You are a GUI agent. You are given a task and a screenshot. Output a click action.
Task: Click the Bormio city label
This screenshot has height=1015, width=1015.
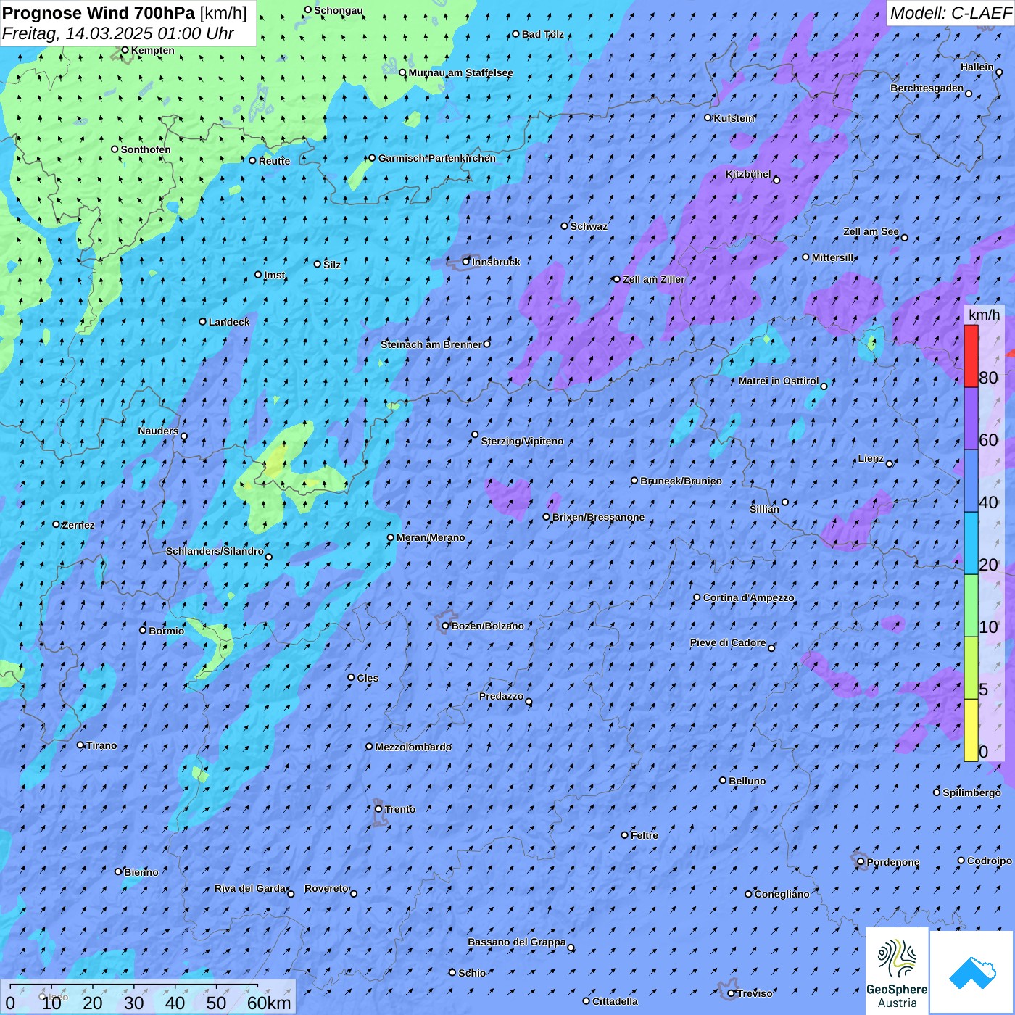click(x=166, y=631)
